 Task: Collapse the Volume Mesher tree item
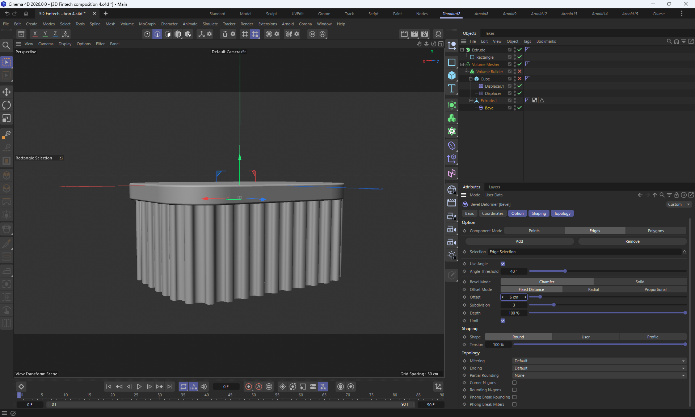(x=462, y=64)
